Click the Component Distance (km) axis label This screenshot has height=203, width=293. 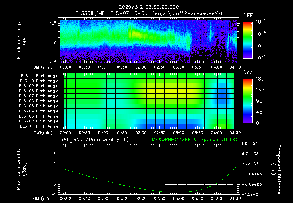[276, 169]
